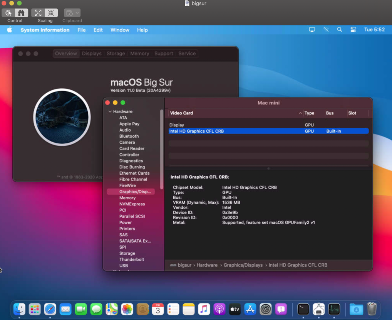The width and height of the screenshot is (392, 320).
Task: Open App Store from the Dock
Action: 250,309
